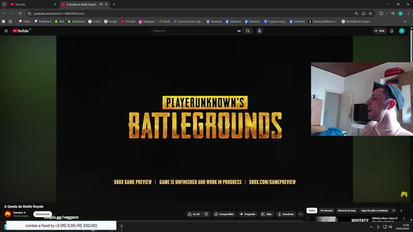This screenshot has width=413, height=232.
Task: Switch to the first YouTube tab
Action: click(32, 5)
